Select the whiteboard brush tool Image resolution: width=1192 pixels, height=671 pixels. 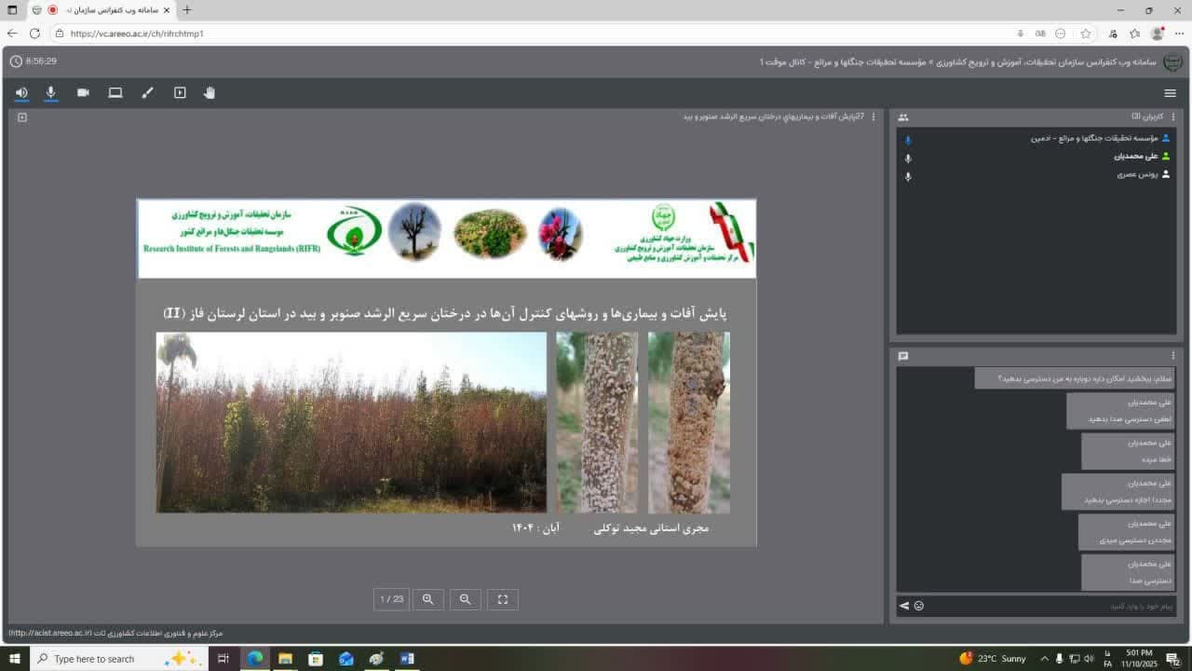tap(147, 93)
